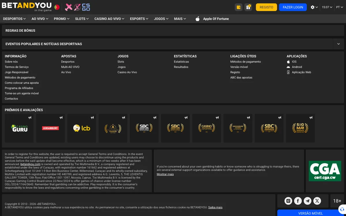Open the pink X game icon
Screen dimensions: 346x216
pyautogui.click(x=68, y=7)
